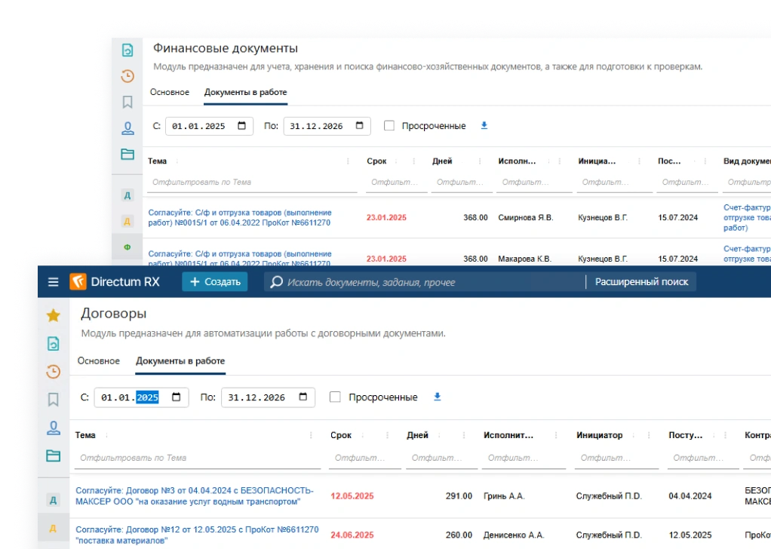Open Срок column menu in Финансовые документы table

414,161
